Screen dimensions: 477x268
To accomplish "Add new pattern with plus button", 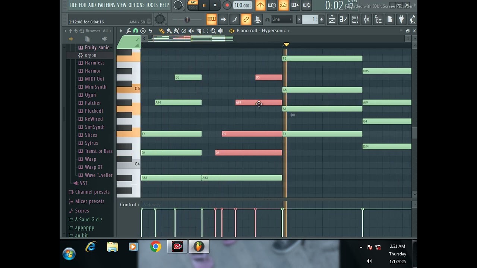I will 322,19.
